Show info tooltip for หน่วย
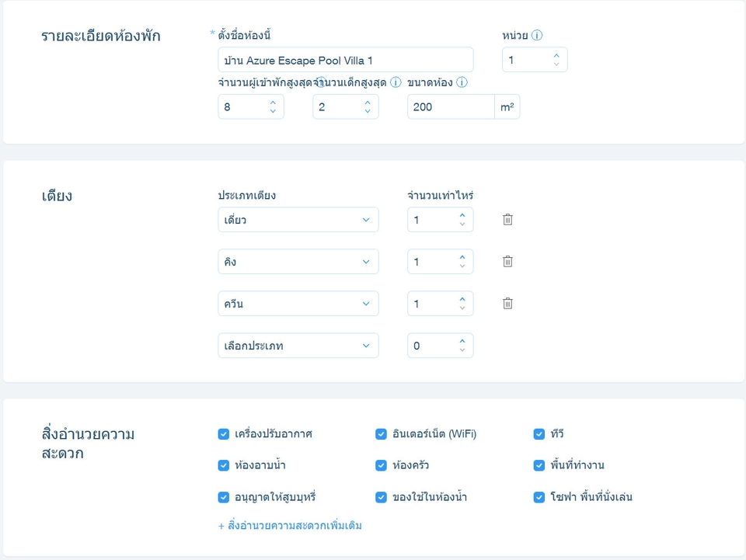 pyautogui.click(x=537, y=36)
